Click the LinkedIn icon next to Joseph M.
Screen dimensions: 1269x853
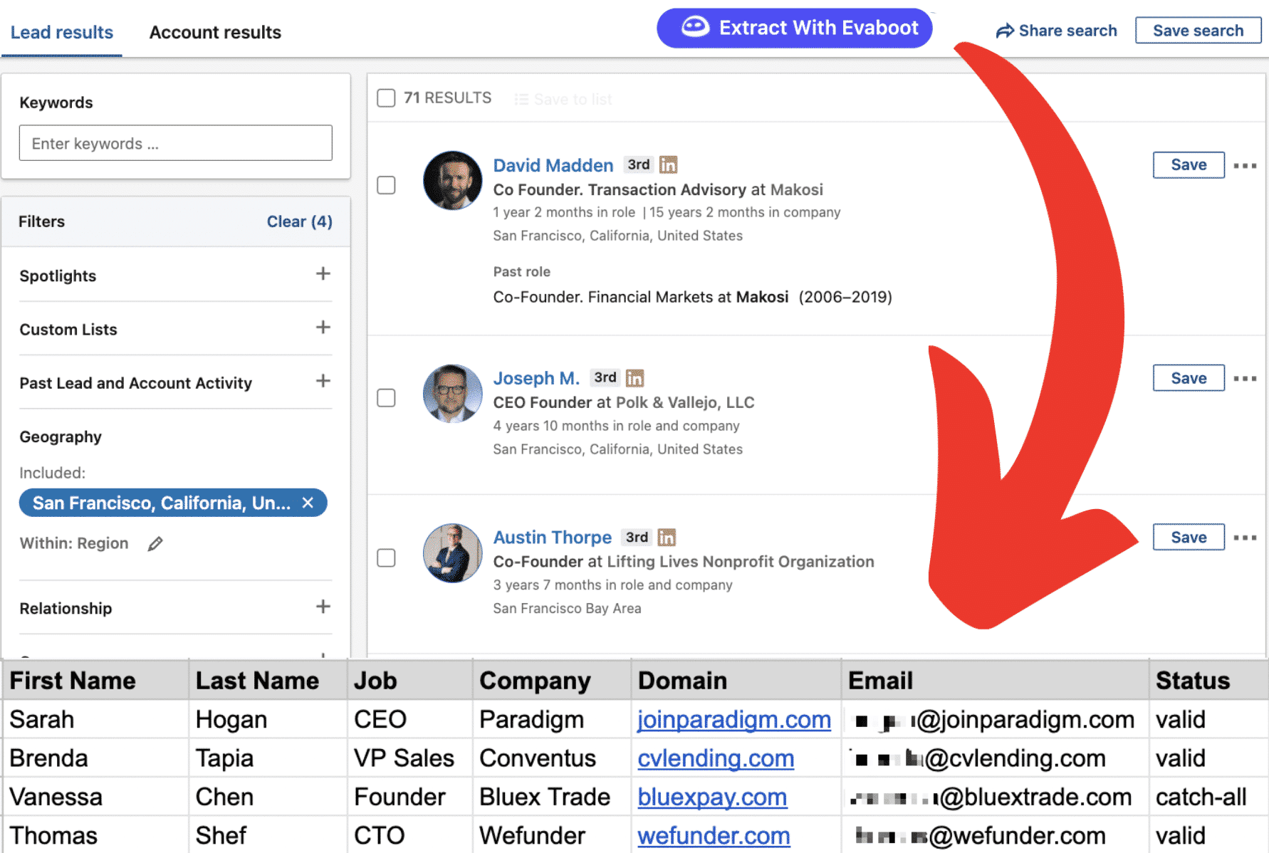click(634, 377)
